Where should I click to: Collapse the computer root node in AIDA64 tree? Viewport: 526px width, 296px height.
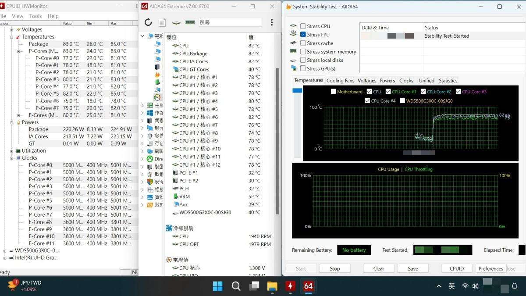142,36
